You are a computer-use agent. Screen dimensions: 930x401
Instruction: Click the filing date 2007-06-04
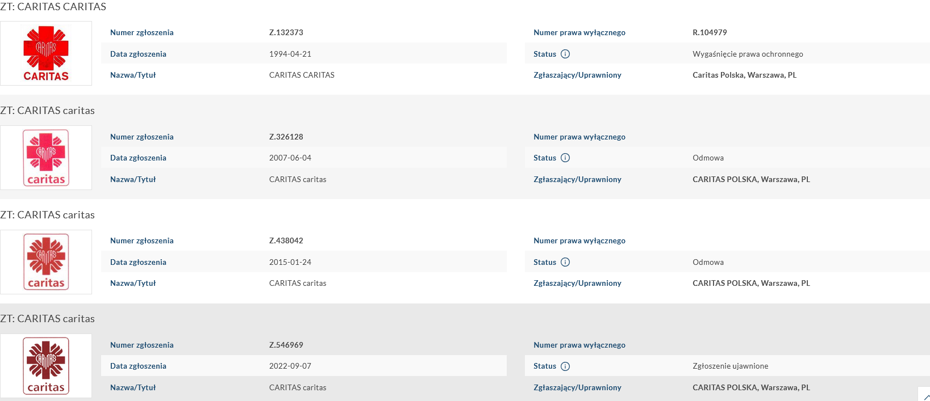[x=290, y=158]
